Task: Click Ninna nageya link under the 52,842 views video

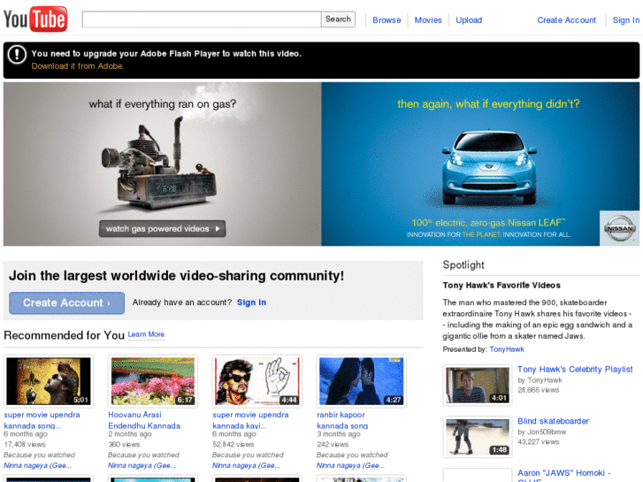Action: point(246,465)
